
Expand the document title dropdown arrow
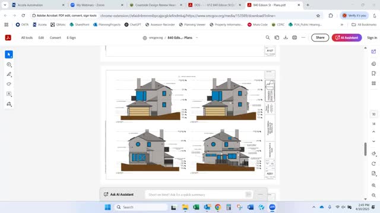[197, 38]
